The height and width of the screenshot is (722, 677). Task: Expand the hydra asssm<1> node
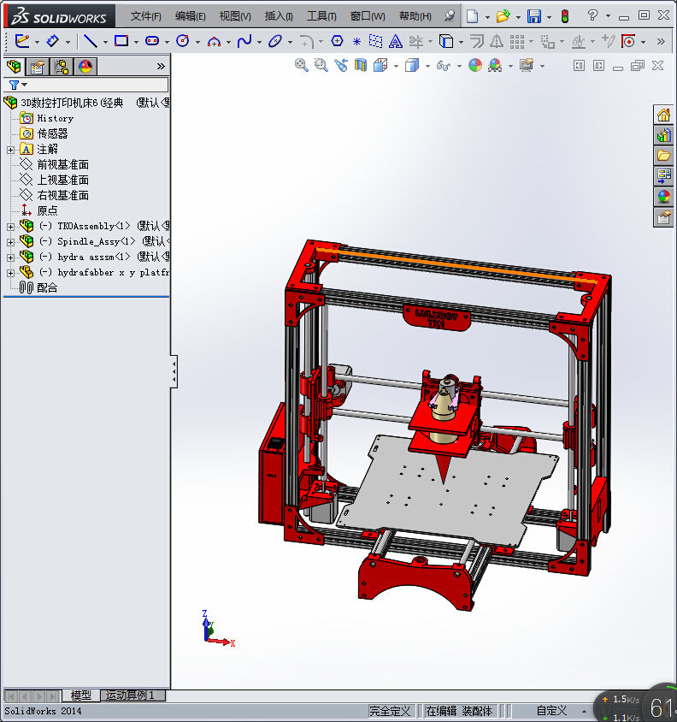click(10, 257)
